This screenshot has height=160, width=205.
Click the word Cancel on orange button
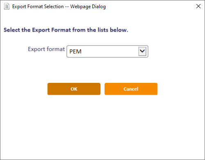point(131,89)
